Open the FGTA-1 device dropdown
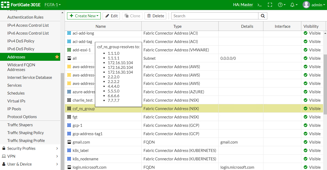The width and height of the screenshot is (327, 170). [52, 4]
